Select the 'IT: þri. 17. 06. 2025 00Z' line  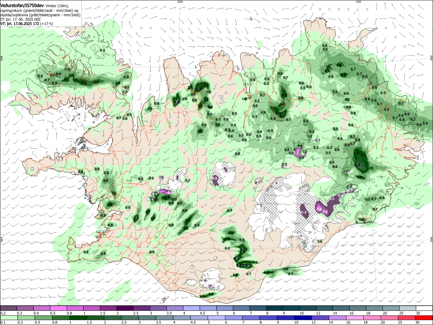[x=21, y=20]
